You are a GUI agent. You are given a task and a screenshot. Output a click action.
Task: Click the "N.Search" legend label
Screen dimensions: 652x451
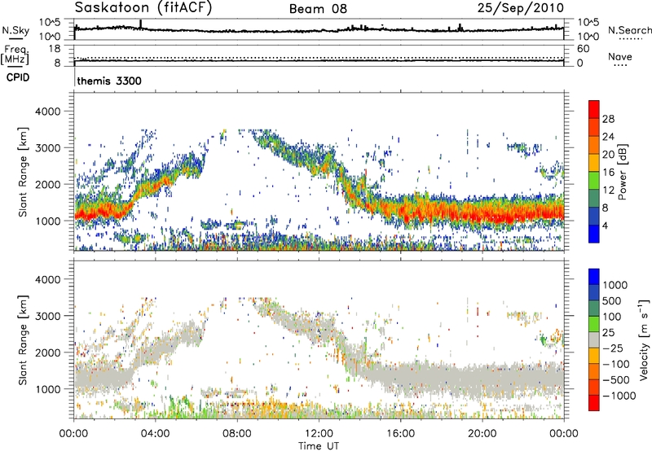pyautogui.click(x=629, y=30)
